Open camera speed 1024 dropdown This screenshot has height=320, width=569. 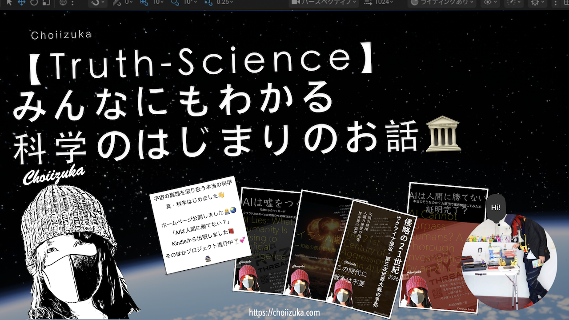pos(379,2)
